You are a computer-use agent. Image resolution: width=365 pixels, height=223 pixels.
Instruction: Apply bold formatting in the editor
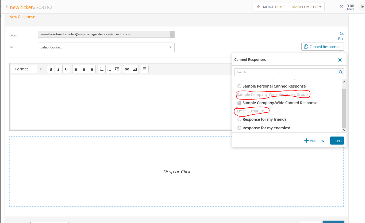51,69
